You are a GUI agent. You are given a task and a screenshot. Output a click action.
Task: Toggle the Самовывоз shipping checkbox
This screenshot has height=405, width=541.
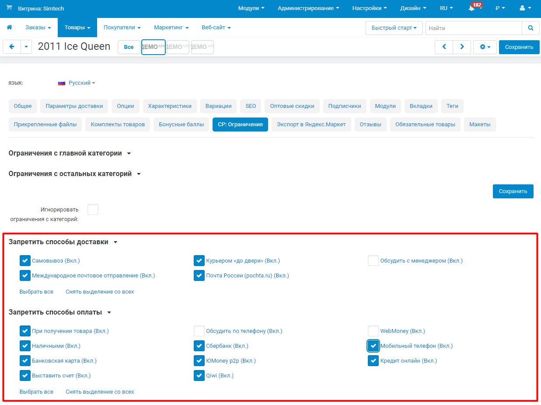[25, 261]
